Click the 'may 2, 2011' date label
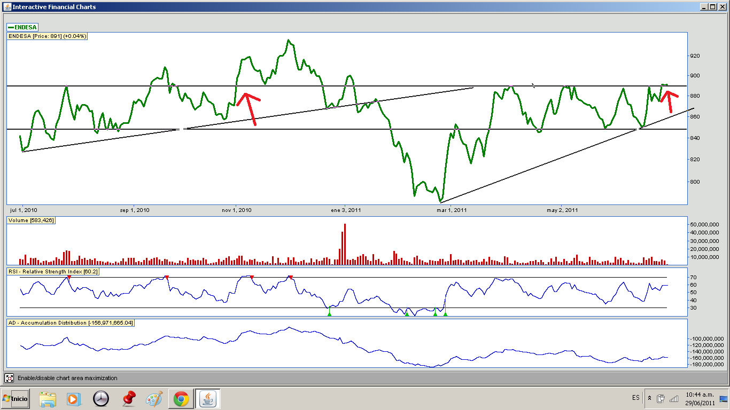Screen dimensions: 730x410 point(563,210)
